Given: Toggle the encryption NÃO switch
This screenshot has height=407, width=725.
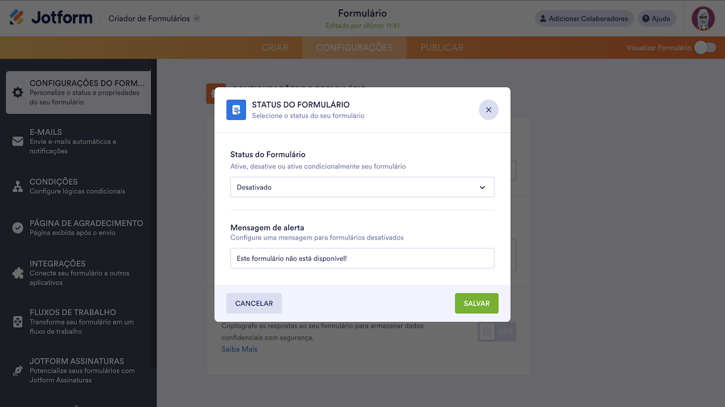Looking at the screenshot, I should click(497, 332).
